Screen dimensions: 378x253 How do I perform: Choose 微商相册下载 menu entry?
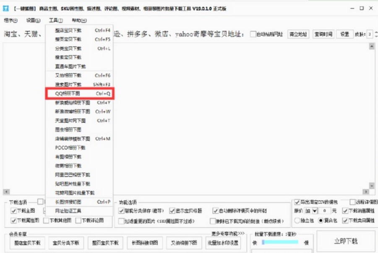click(79, 166)
